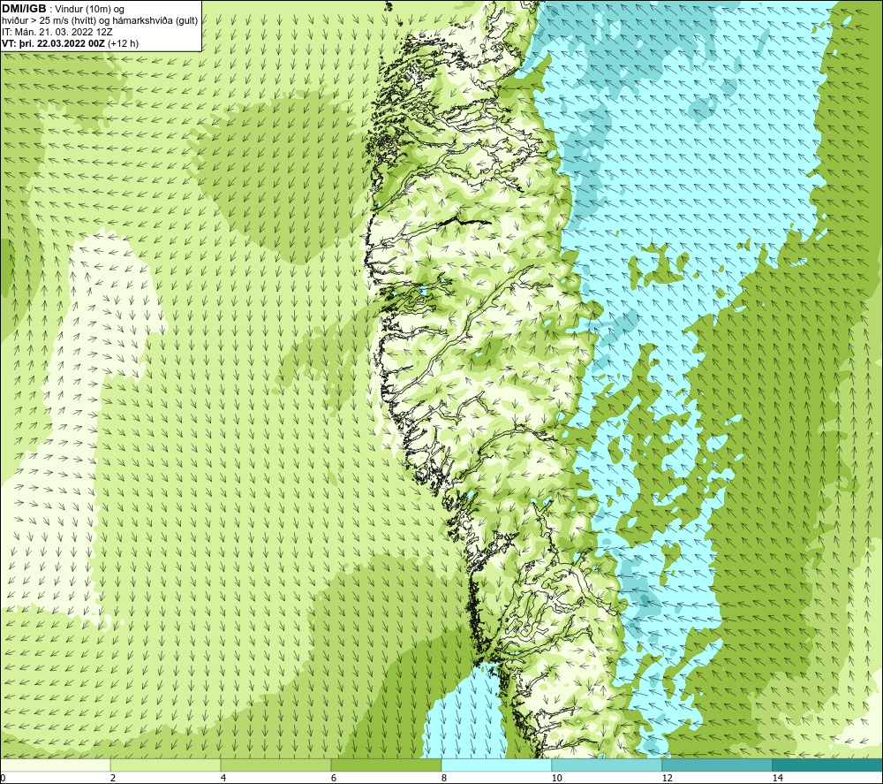Click the scale label '4'
883x784 pixels.
pos(223,779)
